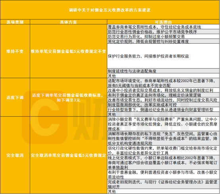This screenshot has width=220, height=194.
Task: Click the row 制度延续性与法律适配角度
Action: coord(163,71)
